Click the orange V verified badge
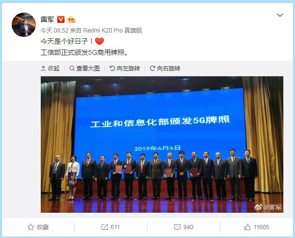The image size is (295, 238). 61,19
